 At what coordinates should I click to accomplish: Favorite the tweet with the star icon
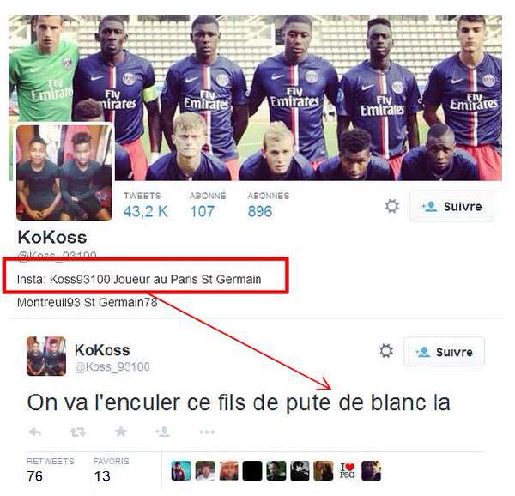(x=121, y=432)
